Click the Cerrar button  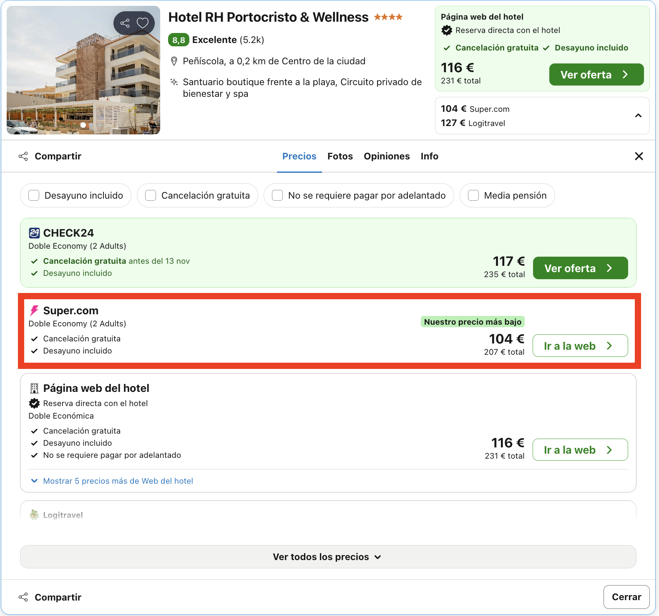[x=626, y=597]
